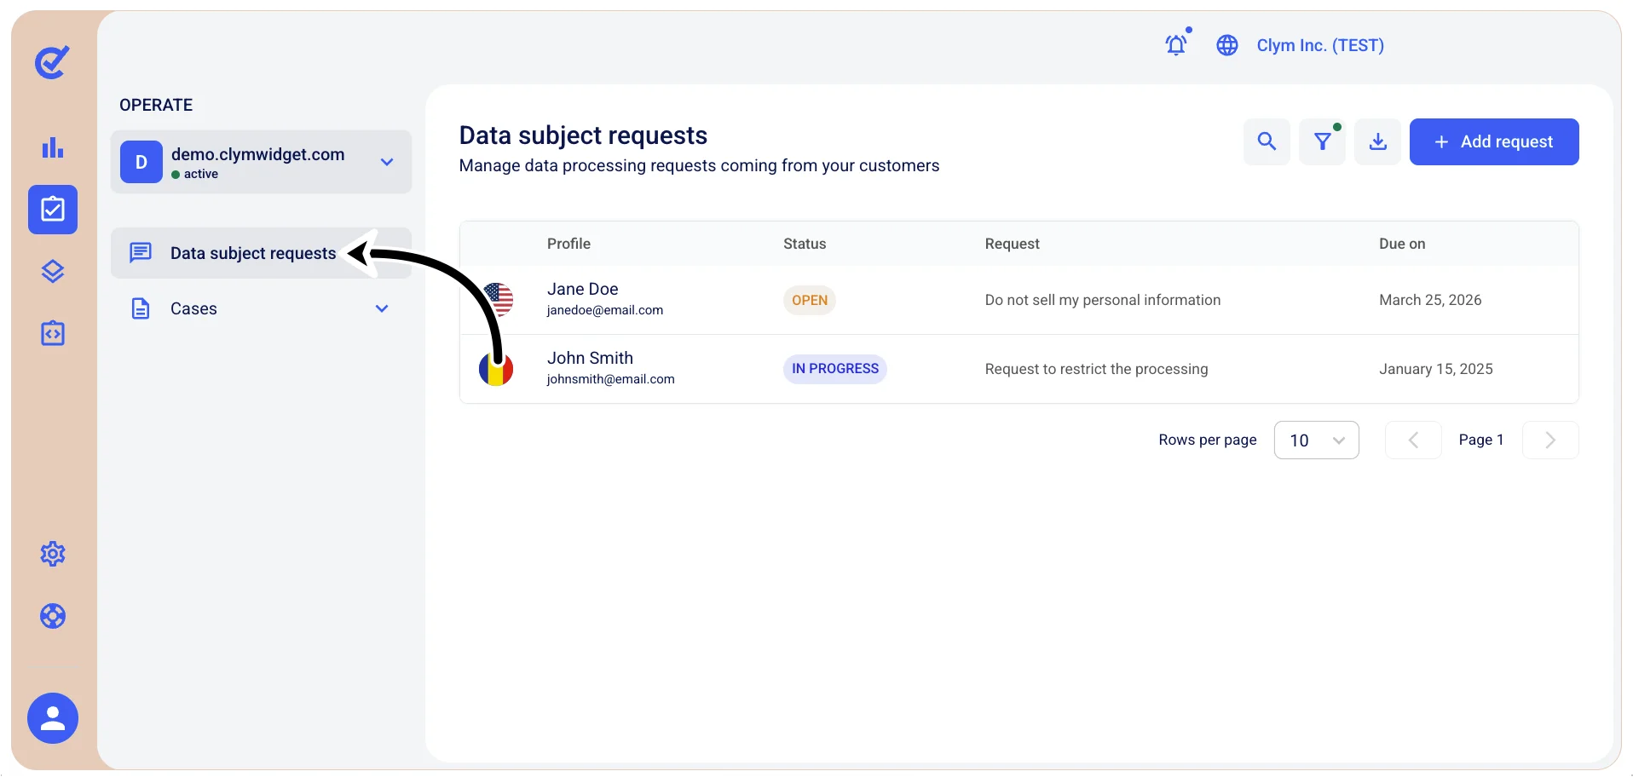Image resolution: width=1633 pixels, height=777 pixels.
Task: Click the Add request button
Action: [1494, 141]
